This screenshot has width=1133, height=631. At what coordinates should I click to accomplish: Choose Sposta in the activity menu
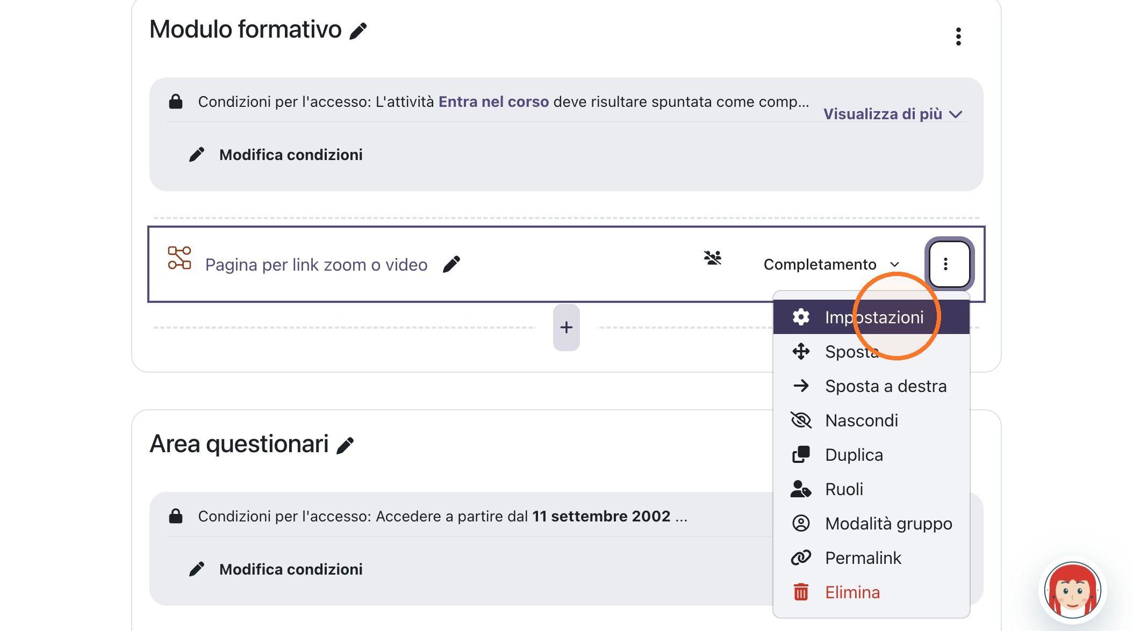pyautogui.click(x=871, y=352)
